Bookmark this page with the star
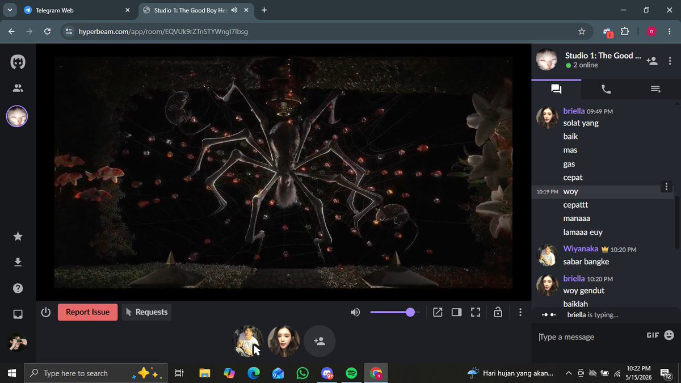The width and height of the screenshot is (681, 383). [x=581, y=32]
